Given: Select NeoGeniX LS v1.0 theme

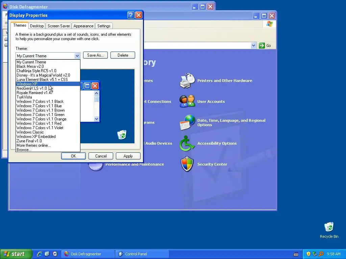Looking at the screenshot, I should point(48,88).
